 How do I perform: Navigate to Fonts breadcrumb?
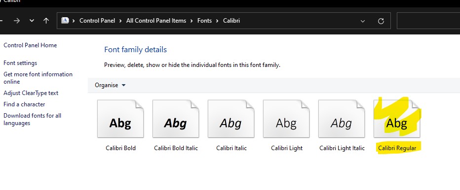[x=204, y=21]
